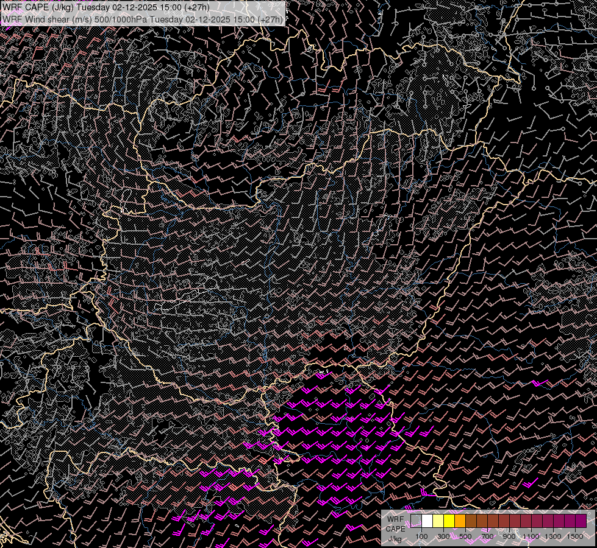Click the 700 legend label
The height and width of the screenshot is (548, 597).
coord(487,536)
